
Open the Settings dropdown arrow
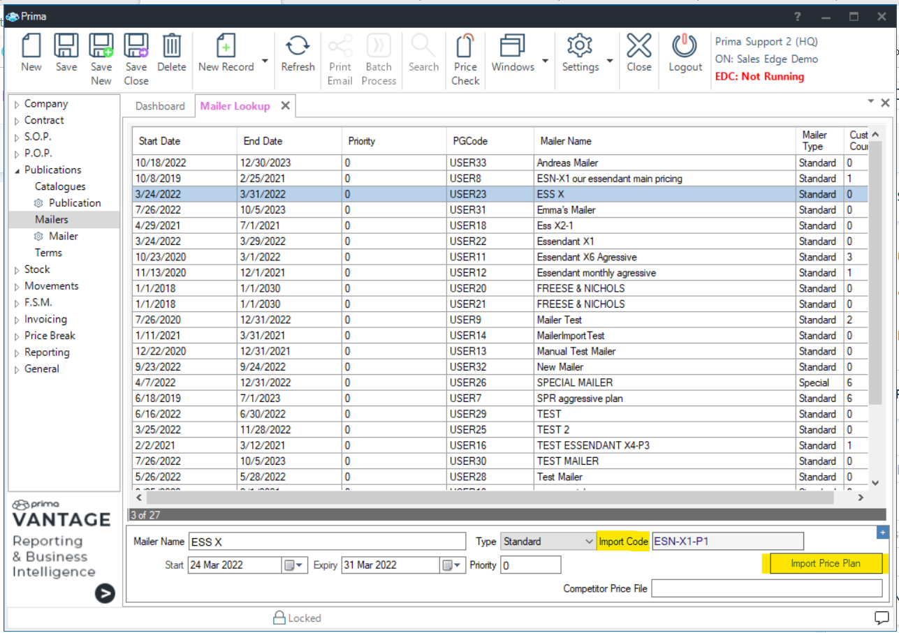(x=610, y=61)
